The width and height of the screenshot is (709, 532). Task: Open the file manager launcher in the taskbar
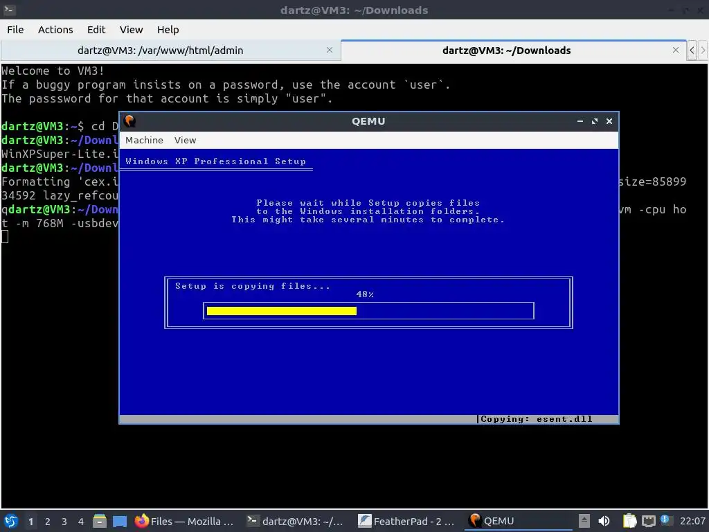(100, 521)
